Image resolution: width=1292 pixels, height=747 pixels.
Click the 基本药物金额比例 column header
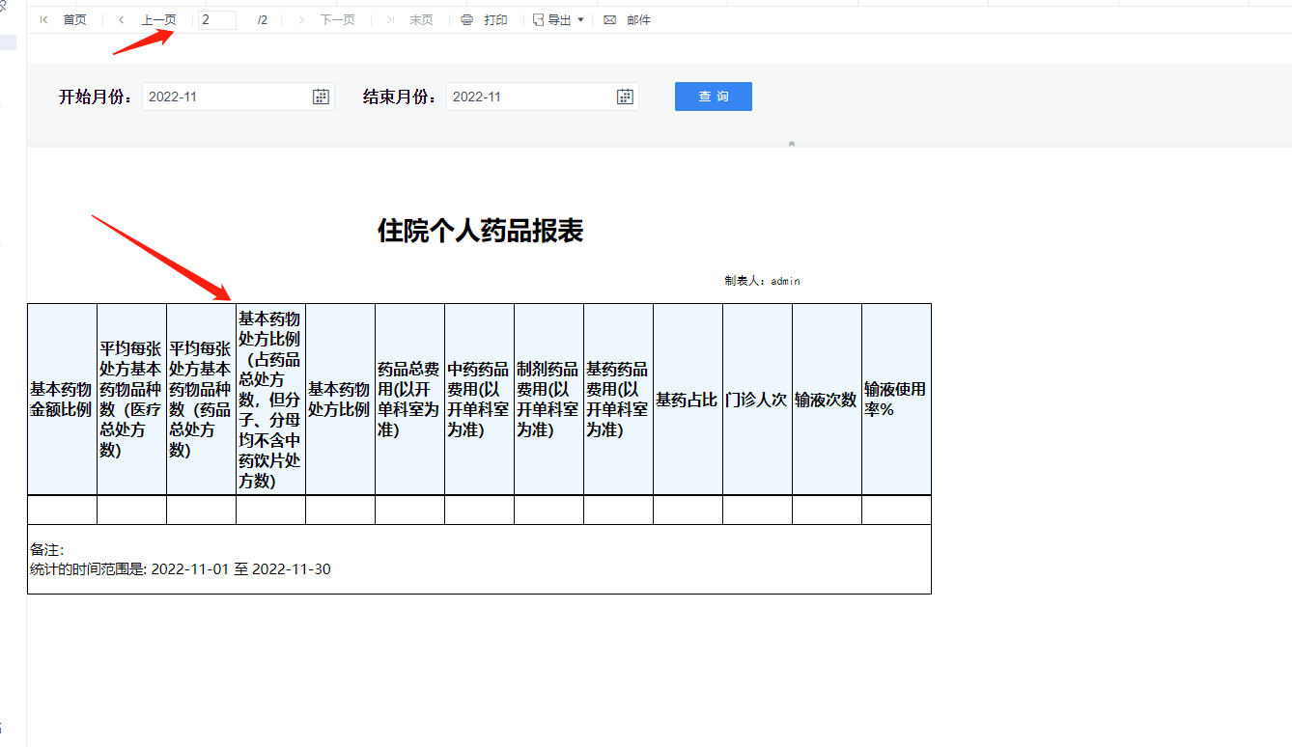pos(62,400)
